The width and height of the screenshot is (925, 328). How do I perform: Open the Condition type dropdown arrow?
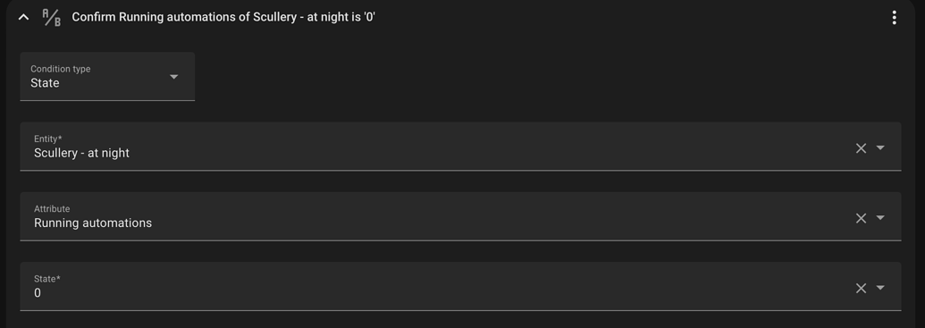tap(173, 77)
